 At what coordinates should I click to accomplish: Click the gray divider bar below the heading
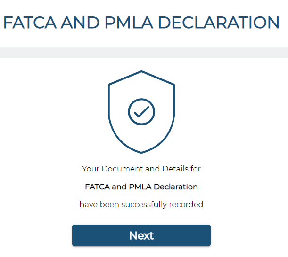coord(144,52)
